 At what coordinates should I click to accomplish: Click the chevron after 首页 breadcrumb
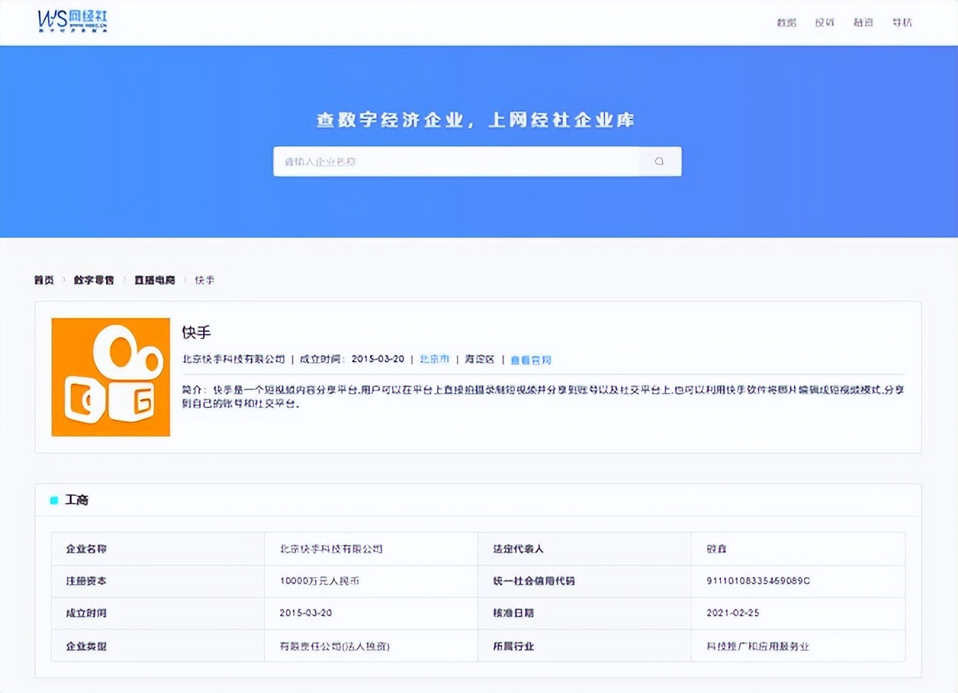point(64,280)
